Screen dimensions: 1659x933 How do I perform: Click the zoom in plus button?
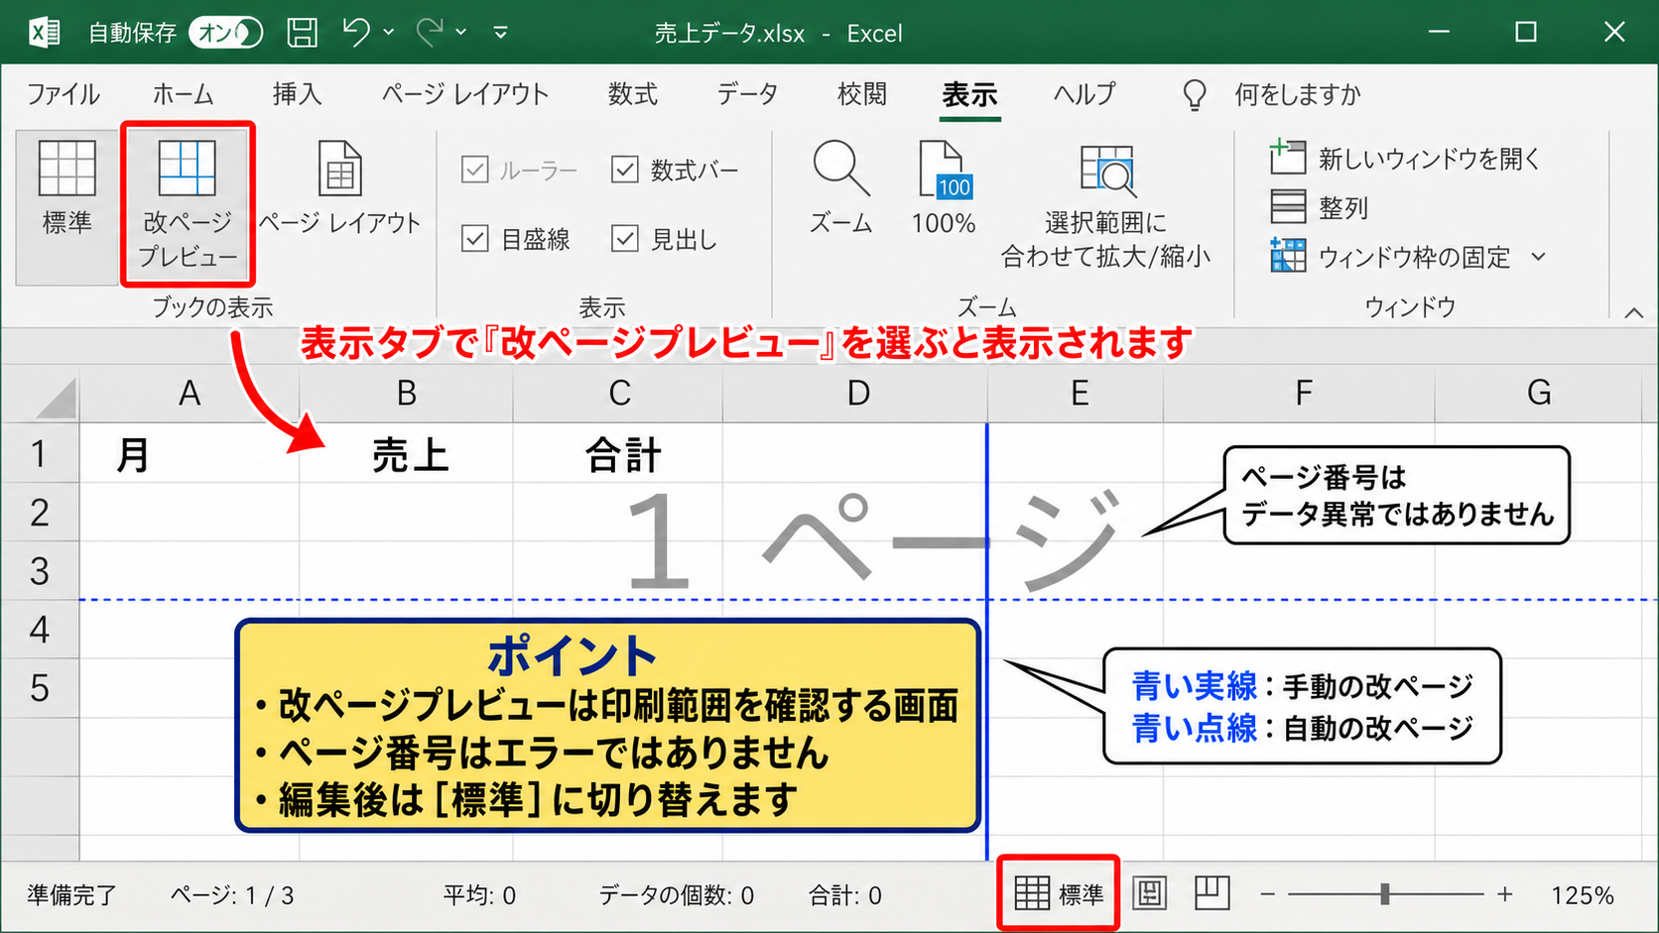pyautogui.click(x=1505, y=894)
